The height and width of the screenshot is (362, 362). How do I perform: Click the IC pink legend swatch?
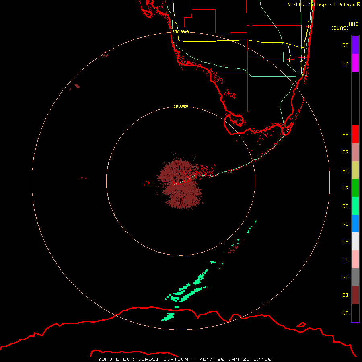pyautogui.click(x=355, y=259)
